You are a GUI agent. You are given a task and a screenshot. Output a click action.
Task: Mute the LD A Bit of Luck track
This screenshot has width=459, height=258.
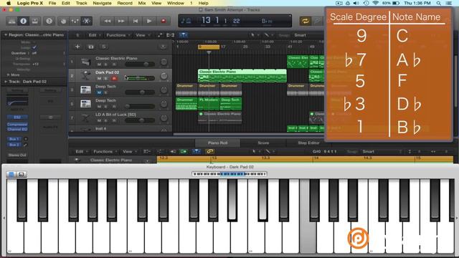(x=99, y=120)
